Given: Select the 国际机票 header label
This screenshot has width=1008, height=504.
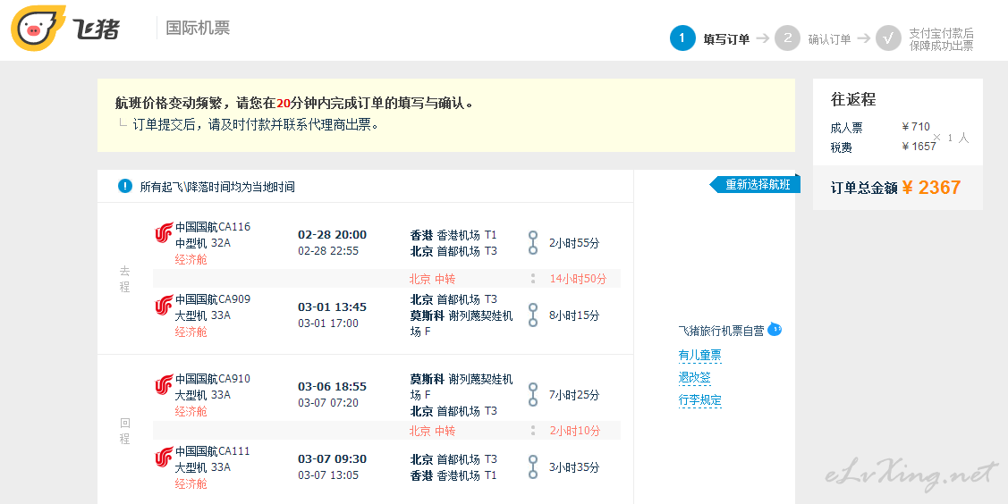Looking at the screenshot, I should [198, 28].
